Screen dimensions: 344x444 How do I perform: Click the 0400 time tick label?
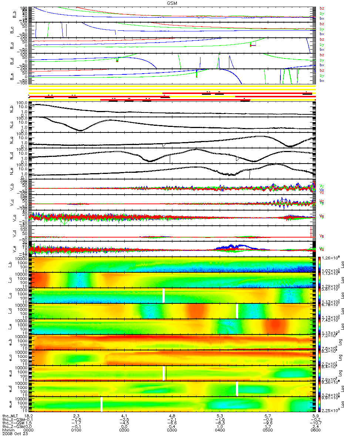220,430
